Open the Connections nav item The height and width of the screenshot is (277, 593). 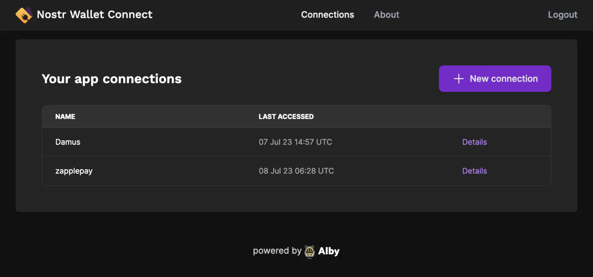(327, 15)
